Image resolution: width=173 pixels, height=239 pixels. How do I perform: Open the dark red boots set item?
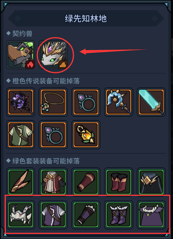119,182
